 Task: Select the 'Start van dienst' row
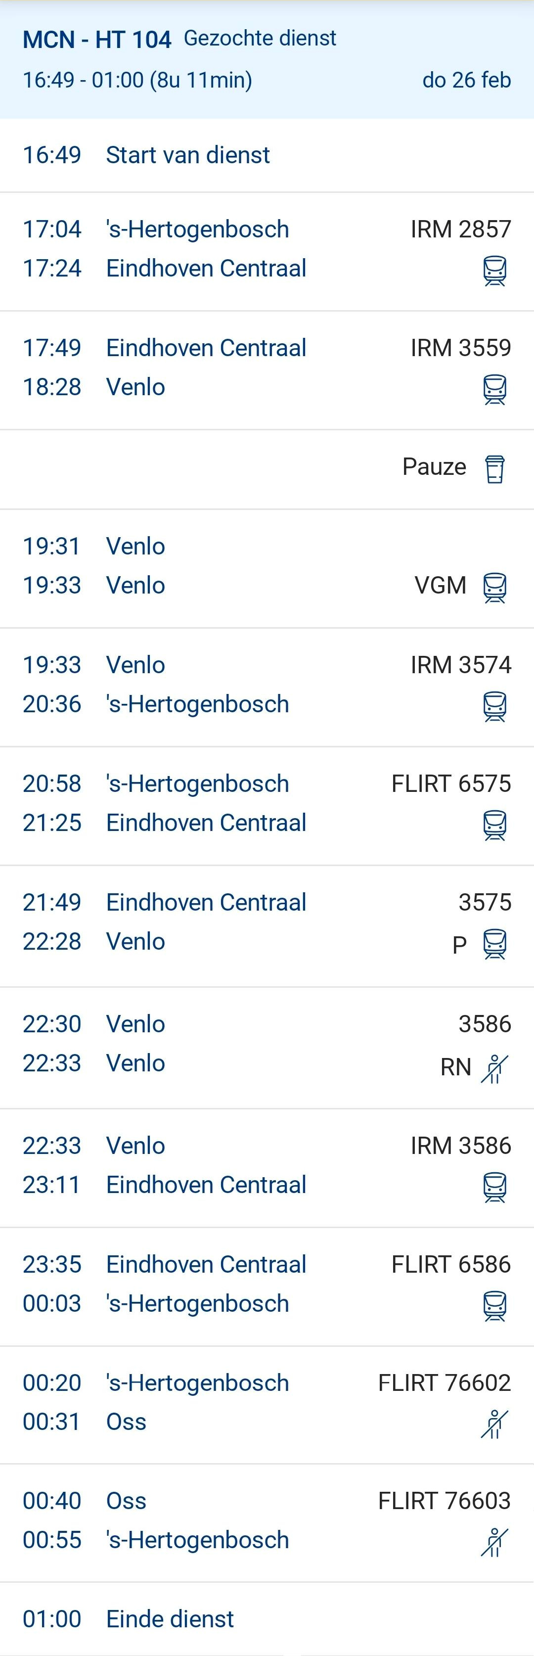[187, 155]
